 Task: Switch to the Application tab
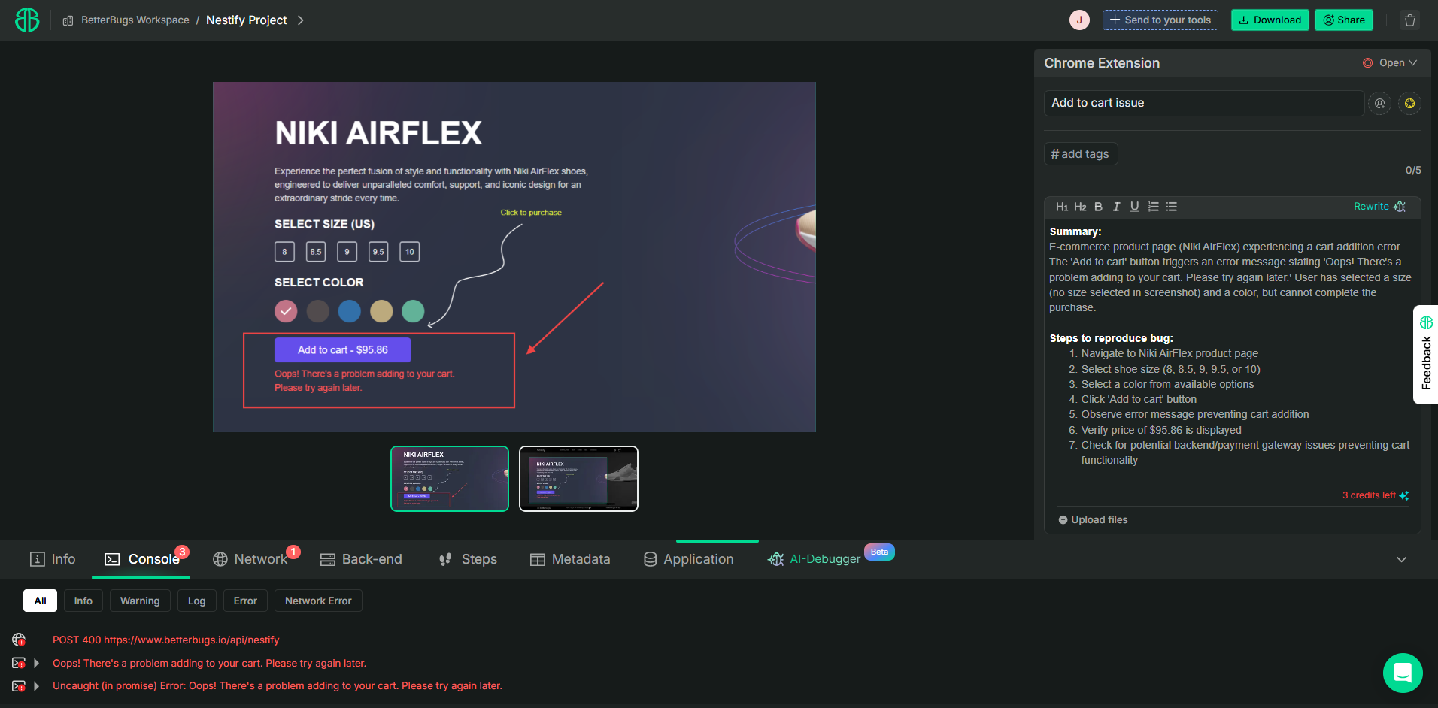689,559
